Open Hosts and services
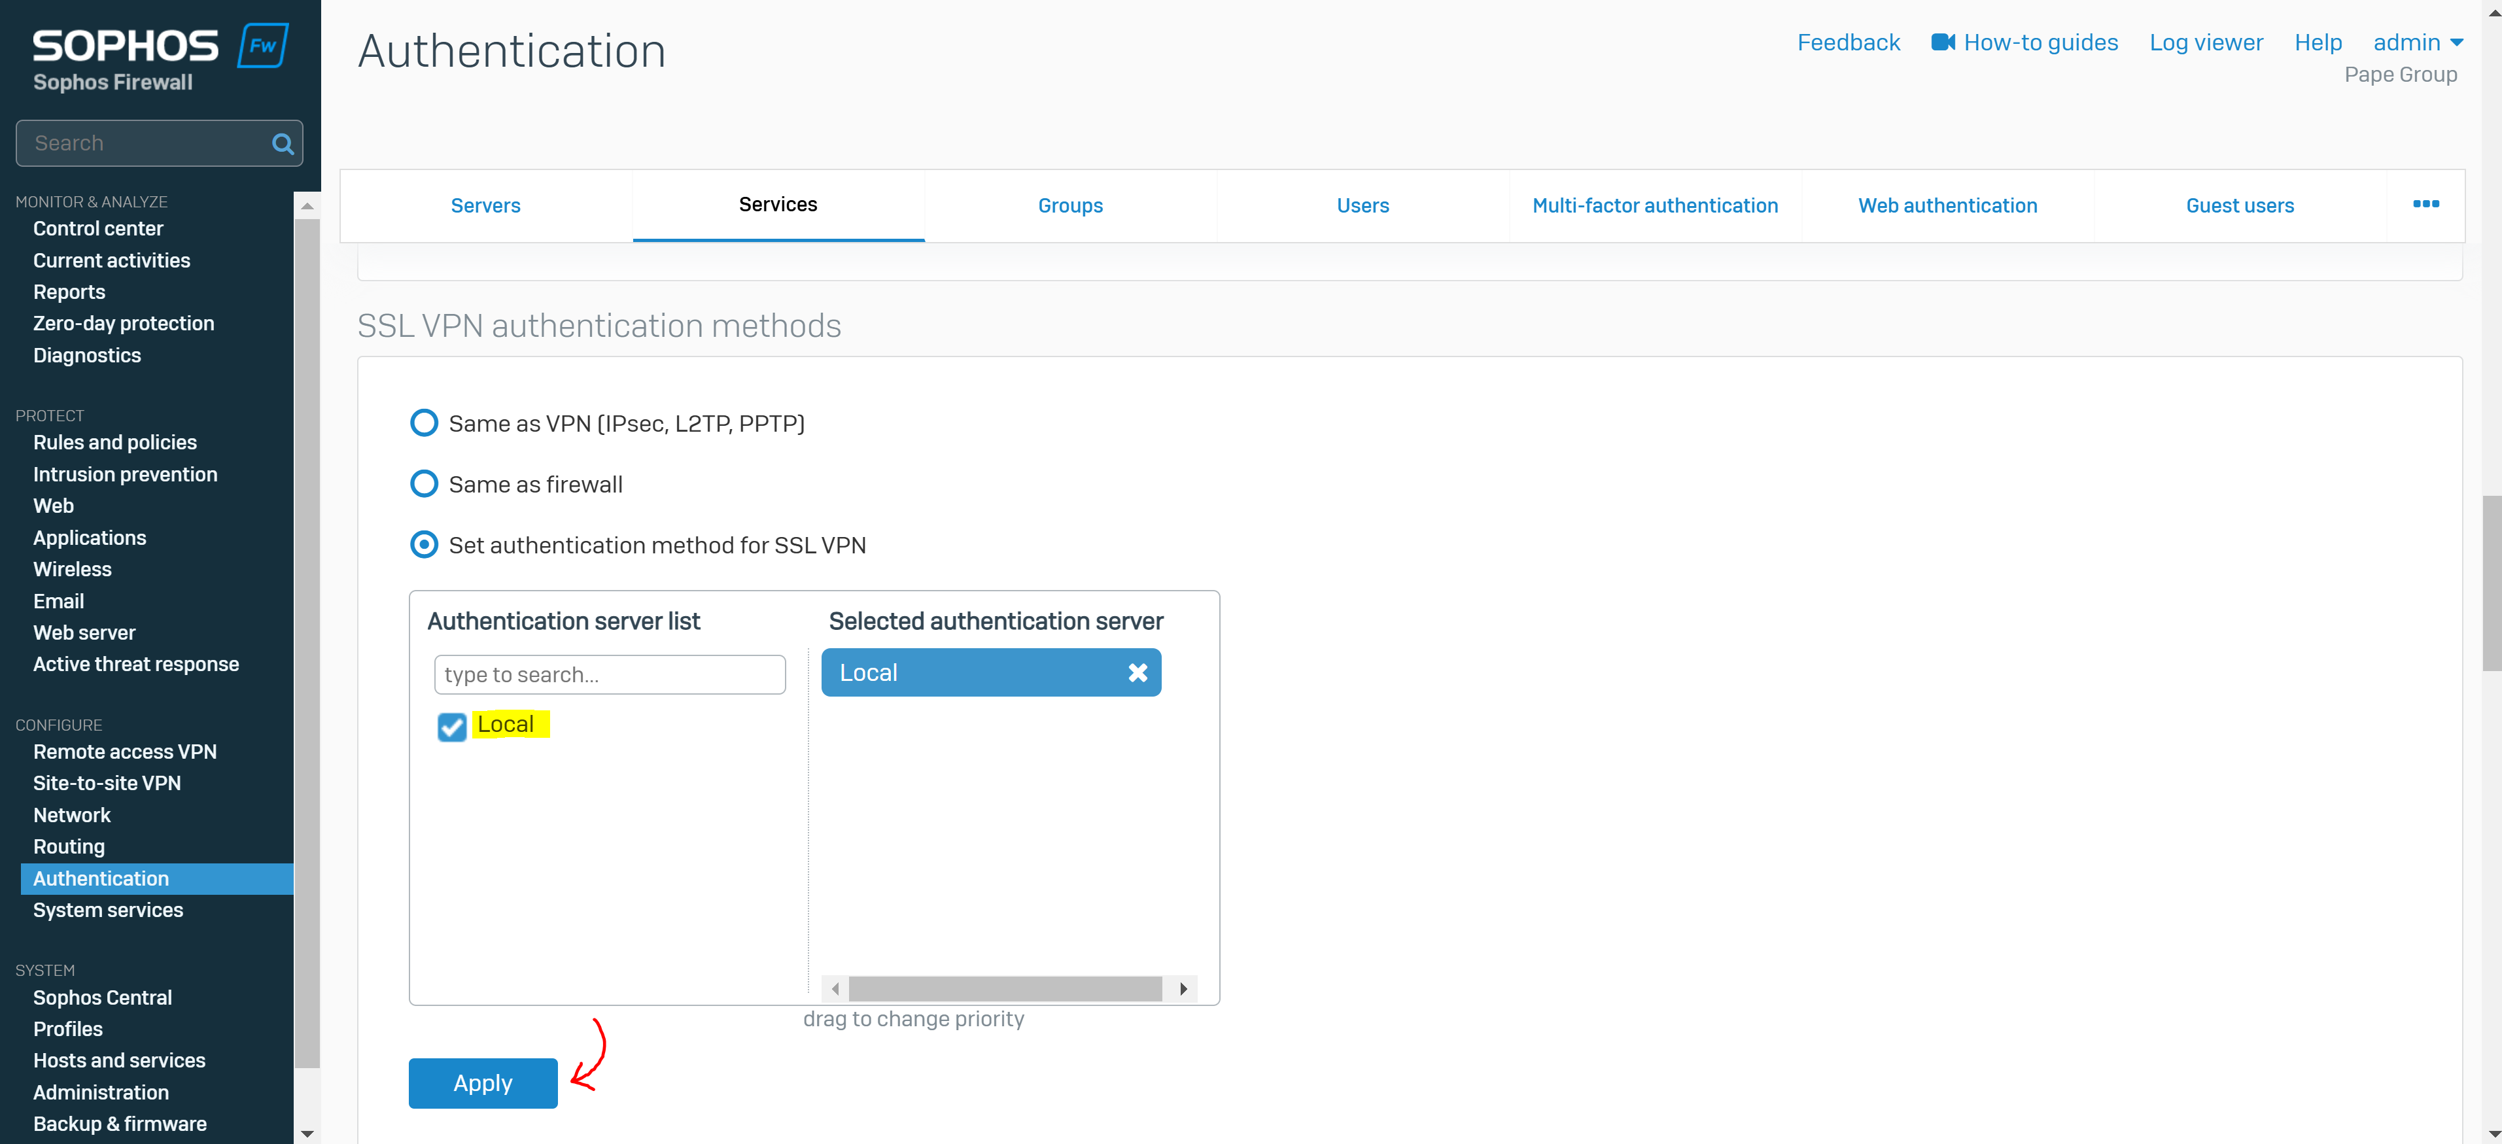 [118, 1060]
